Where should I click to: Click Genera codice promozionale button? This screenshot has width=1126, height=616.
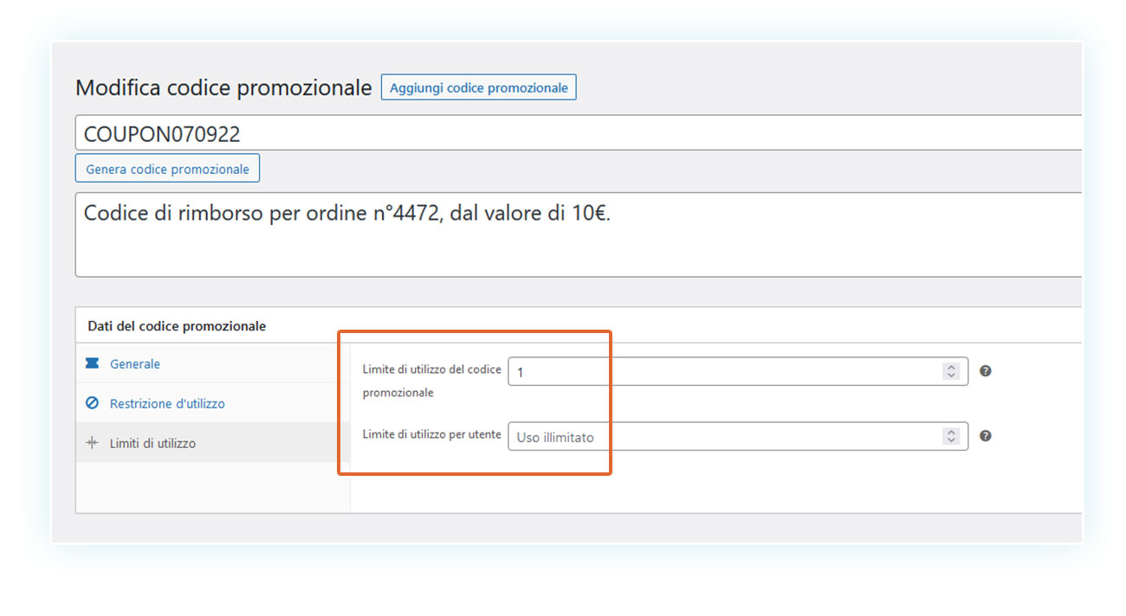[x=167, y=169]
